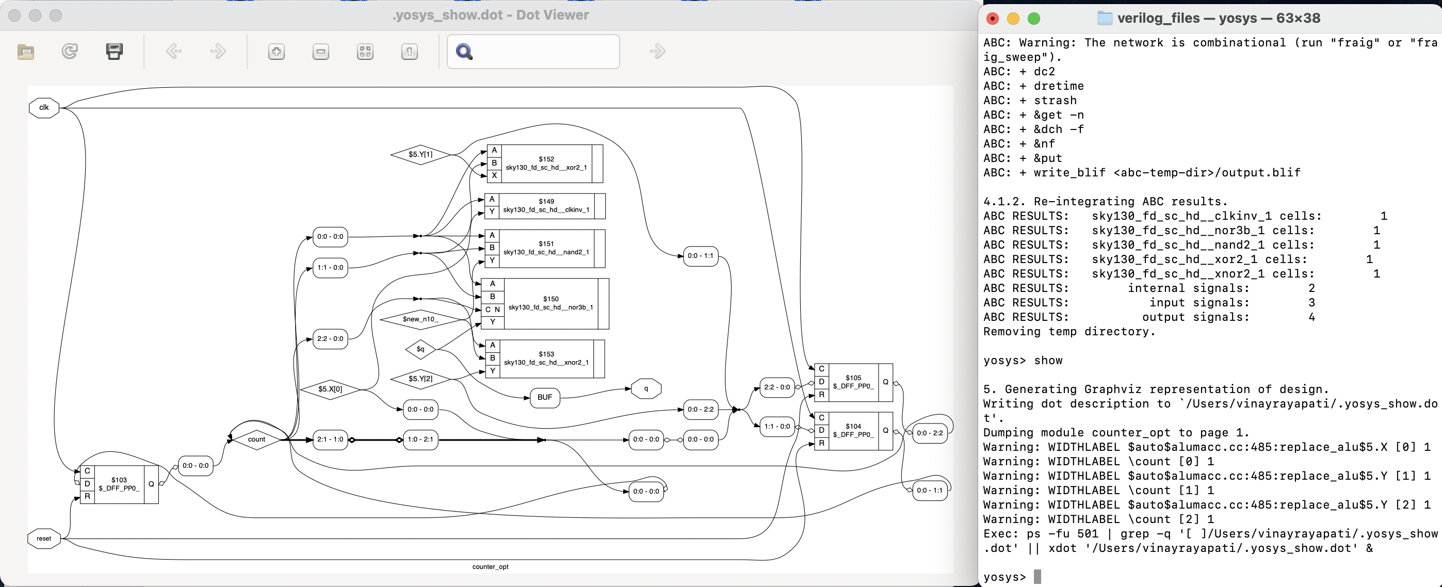Reload the current graph
This screenshot has height=587, width=1442.
[70, 51]
